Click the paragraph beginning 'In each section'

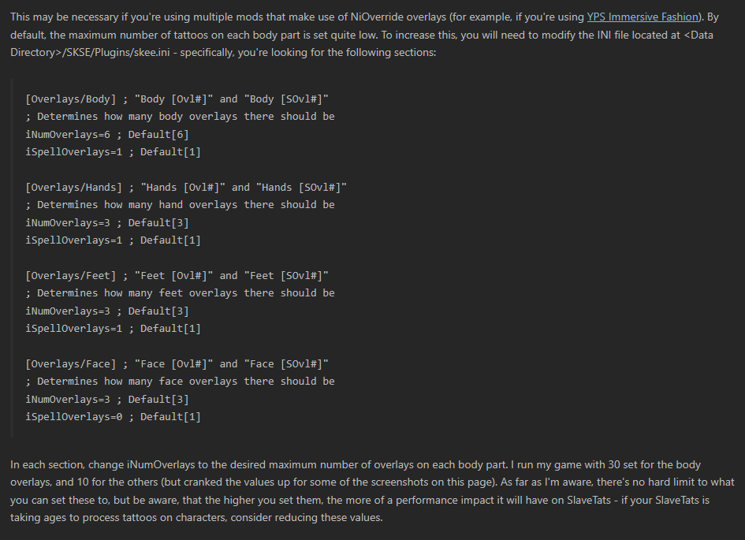(372, 491)
